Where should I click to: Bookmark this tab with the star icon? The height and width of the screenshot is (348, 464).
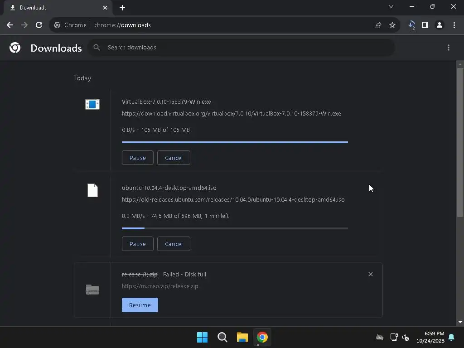coord(392,25)
